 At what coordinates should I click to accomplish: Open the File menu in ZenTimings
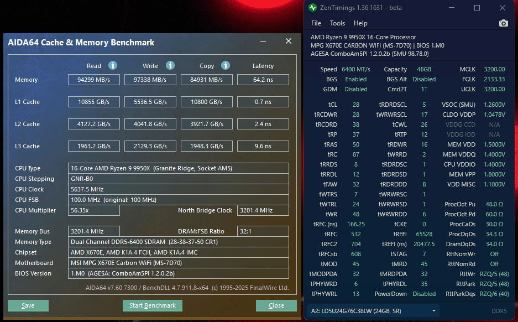point(316,23)
